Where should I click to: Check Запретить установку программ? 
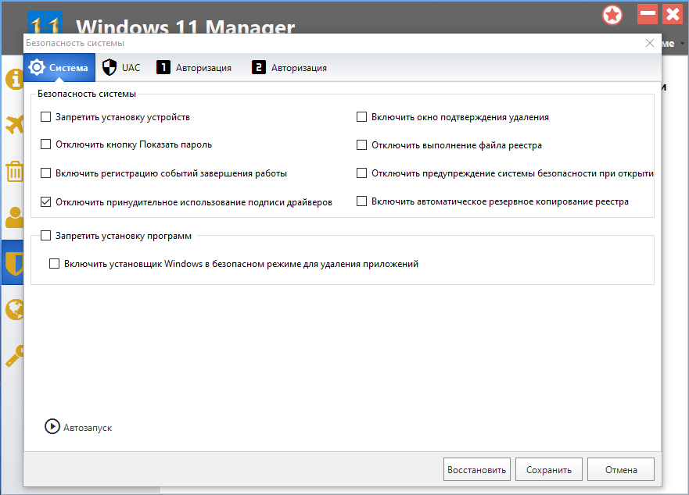[x=45, y=236]
